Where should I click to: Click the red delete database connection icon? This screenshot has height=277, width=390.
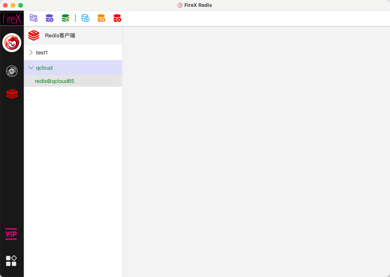pos(117,18)
